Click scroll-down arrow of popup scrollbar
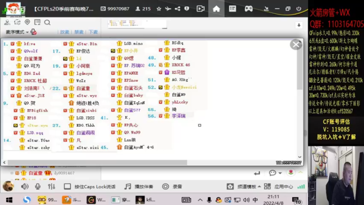 [299, 157]
